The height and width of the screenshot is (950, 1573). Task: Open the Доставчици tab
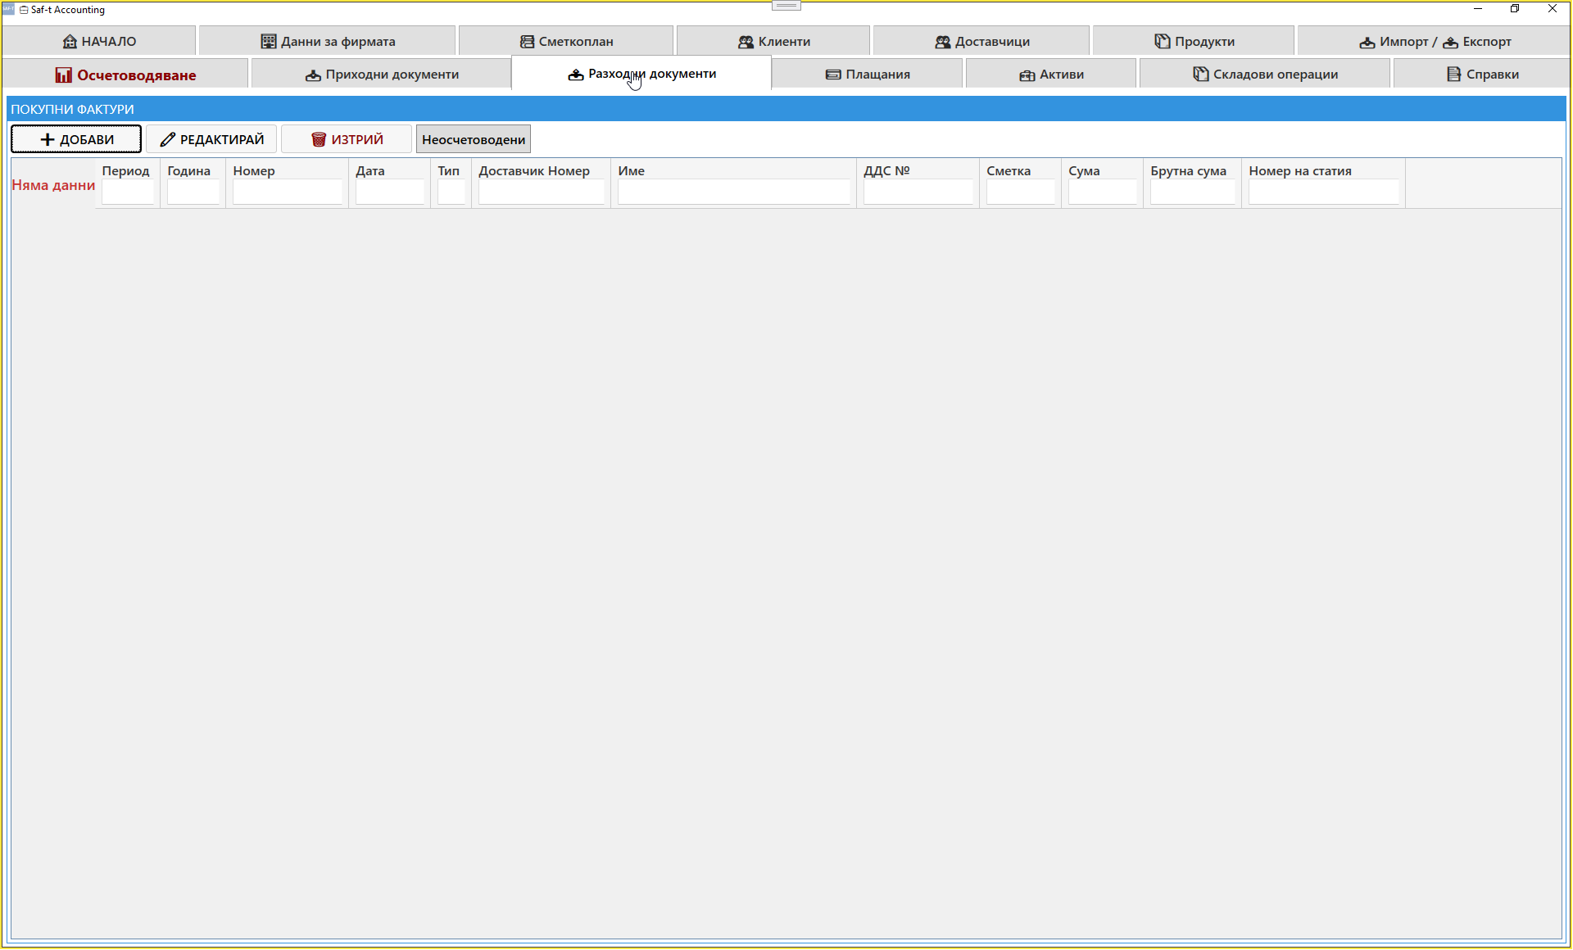point(981,41)
